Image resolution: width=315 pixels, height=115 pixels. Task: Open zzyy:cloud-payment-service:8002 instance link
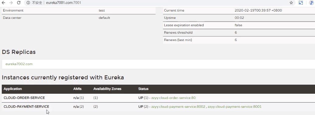[178, 107]
